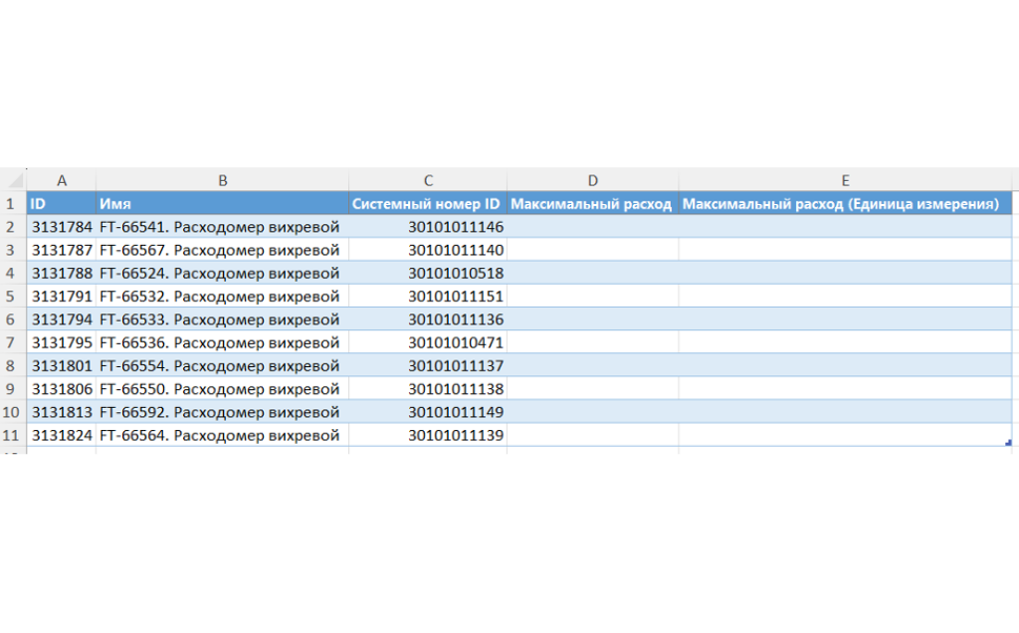
Task: Select column A header
Action: click(x=61, y=180)
